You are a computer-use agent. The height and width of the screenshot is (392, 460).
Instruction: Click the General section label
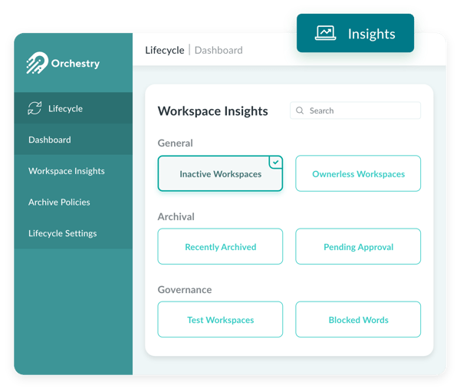175,143
